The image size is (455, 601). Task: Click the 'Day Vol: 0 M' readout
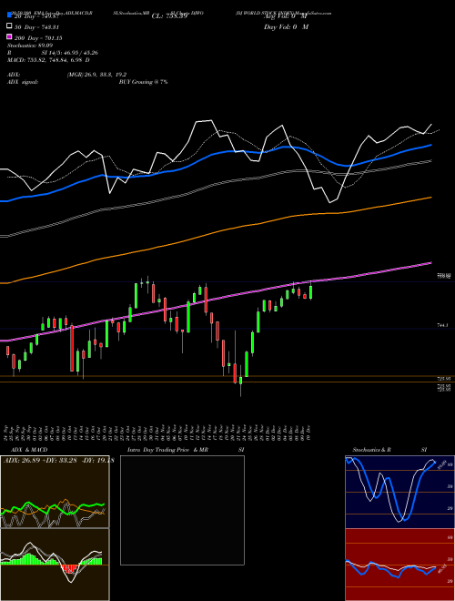point(286,27)
